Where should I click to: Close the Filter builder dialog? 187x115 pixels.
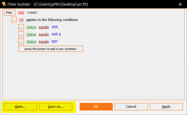coord(180,4)
